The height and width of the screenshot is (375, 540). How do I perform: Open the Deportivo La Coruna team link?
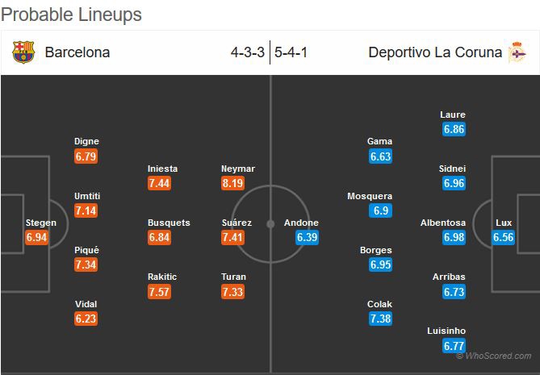435,53
